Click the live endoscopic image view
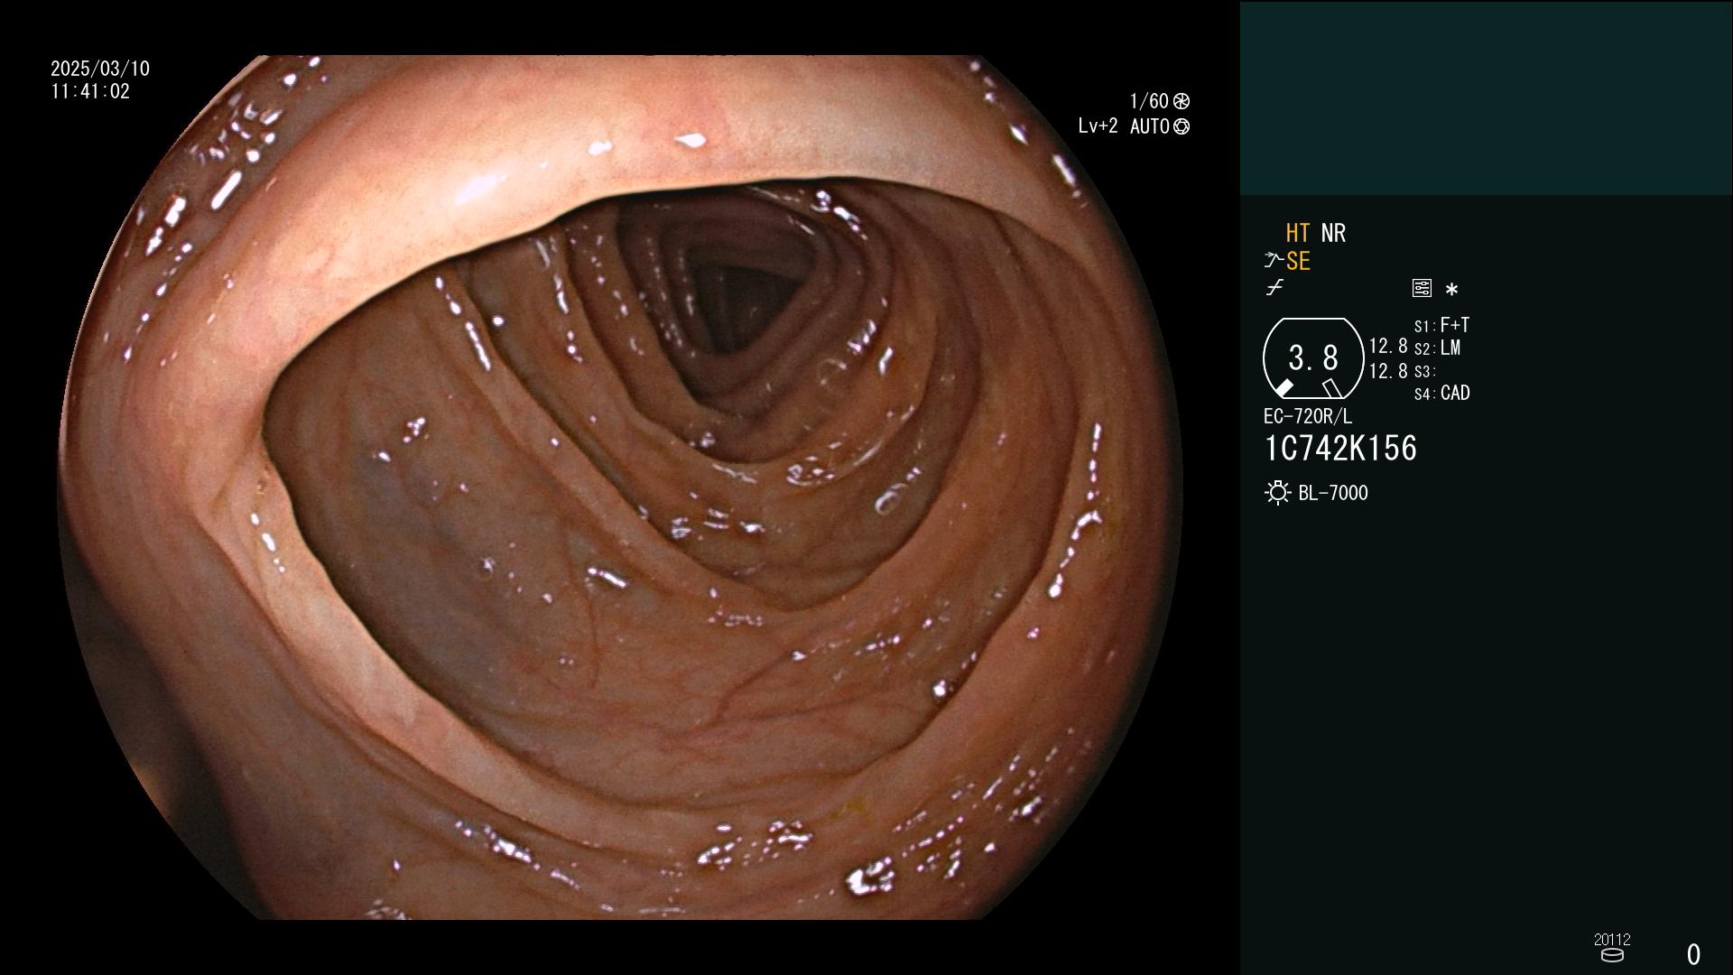The width and height of the screenshot is (1733, 975). pos(619,487)
